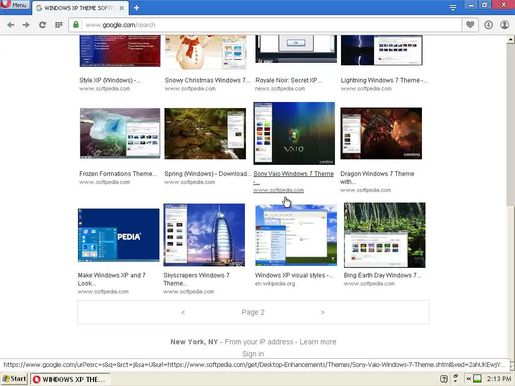This screenshot has height=386, width=515.
Task: Click the scrollbar up arrow
Action: (x=511, y=39)
